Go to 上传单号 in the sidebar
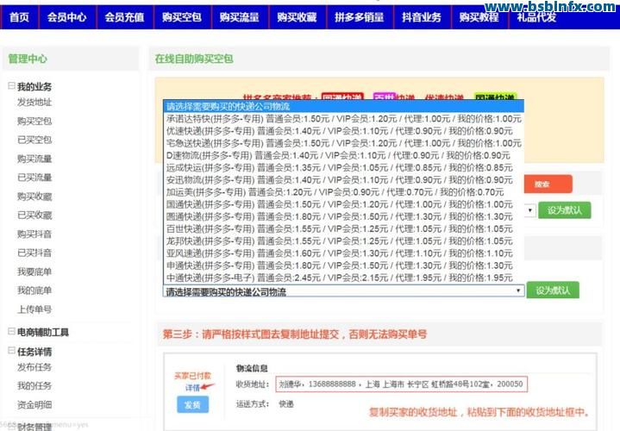The height and width of the screenshot is (431, 620). click(x=34, y=309)
